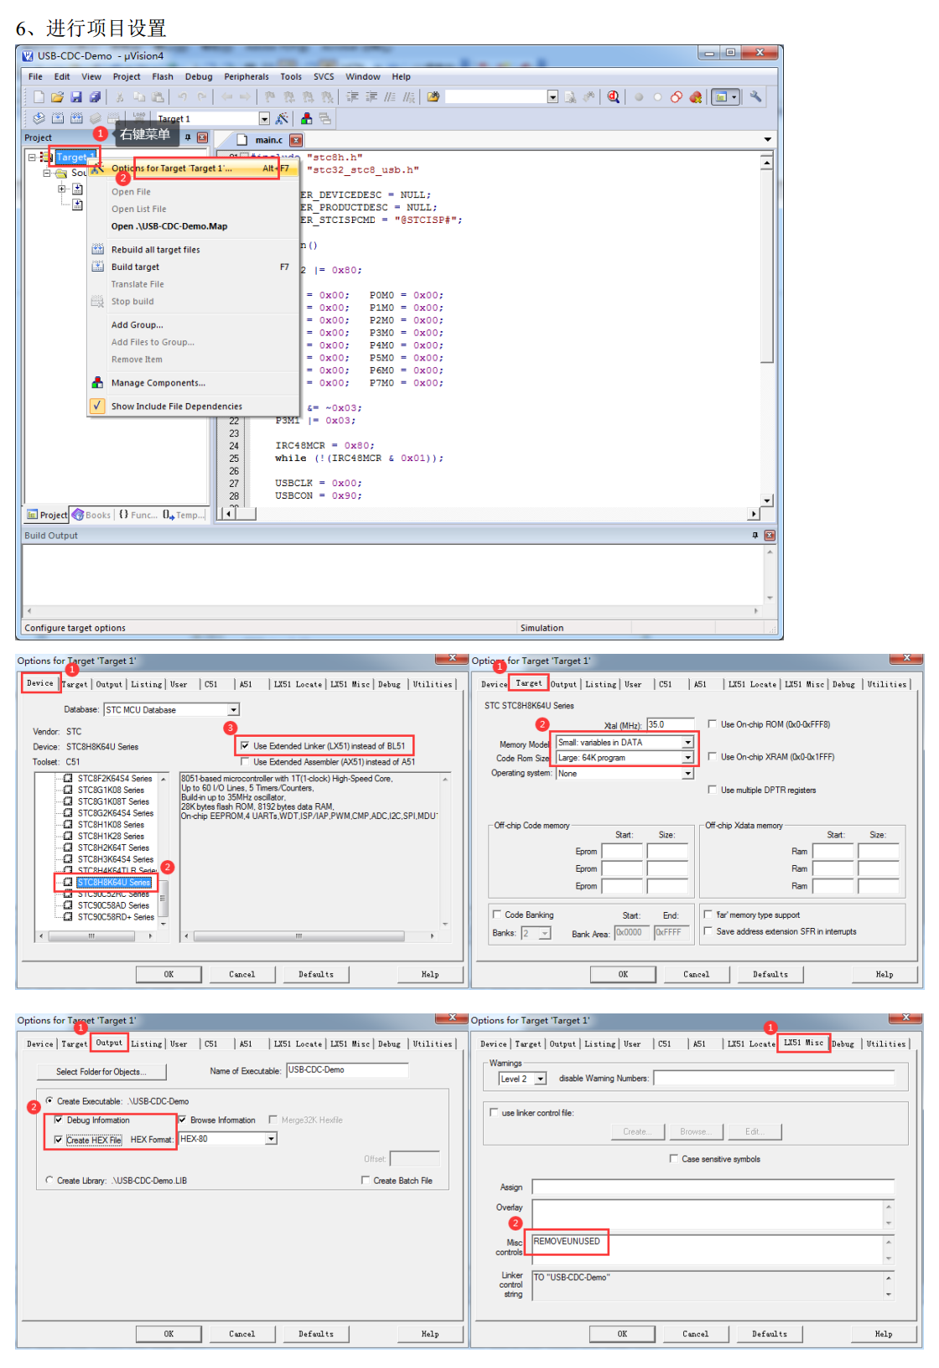Image resolution: width=939 pixels, height=1368 pixels.
Task: Open the Peripherals menu
Action: (x=246, y=76)
